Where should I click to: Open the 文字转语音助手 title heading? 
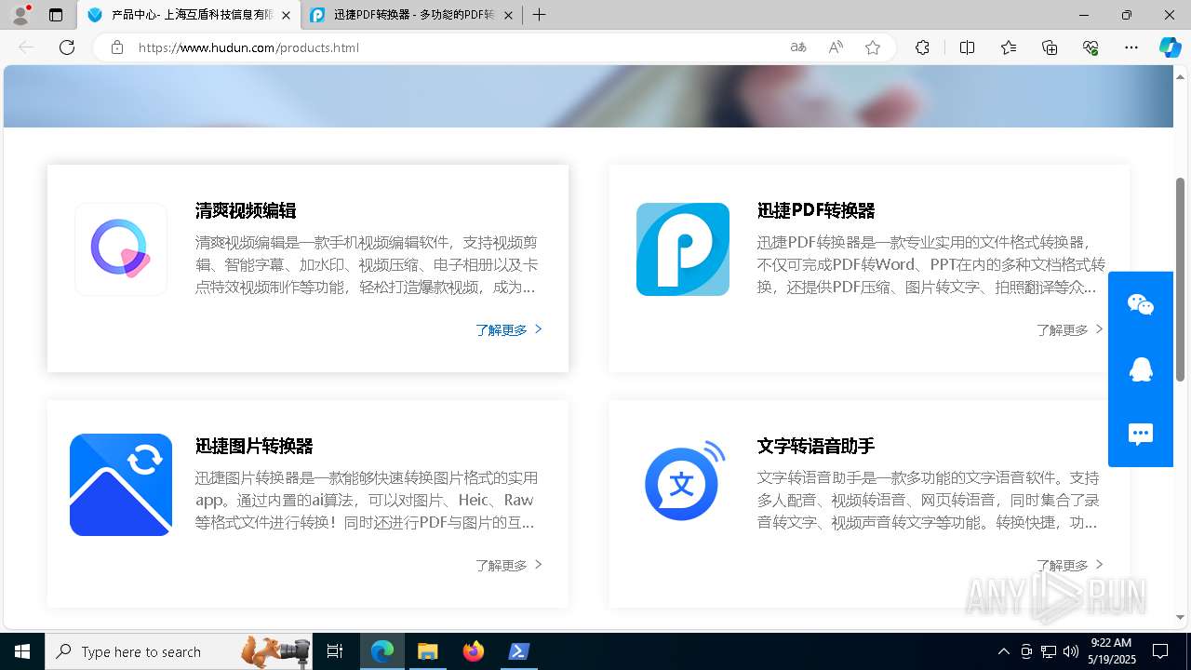[816, 446]
